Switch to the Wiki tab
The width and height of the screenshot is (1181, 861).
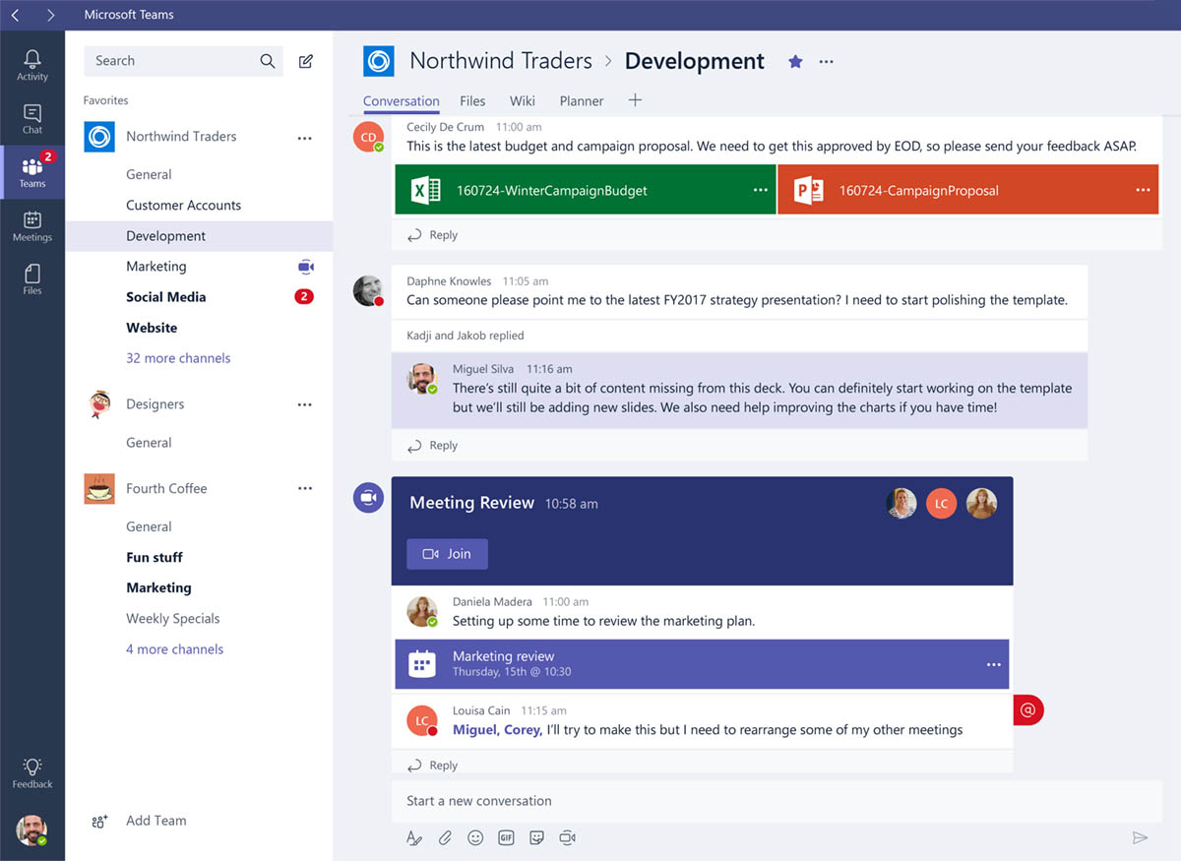(523, 100)
